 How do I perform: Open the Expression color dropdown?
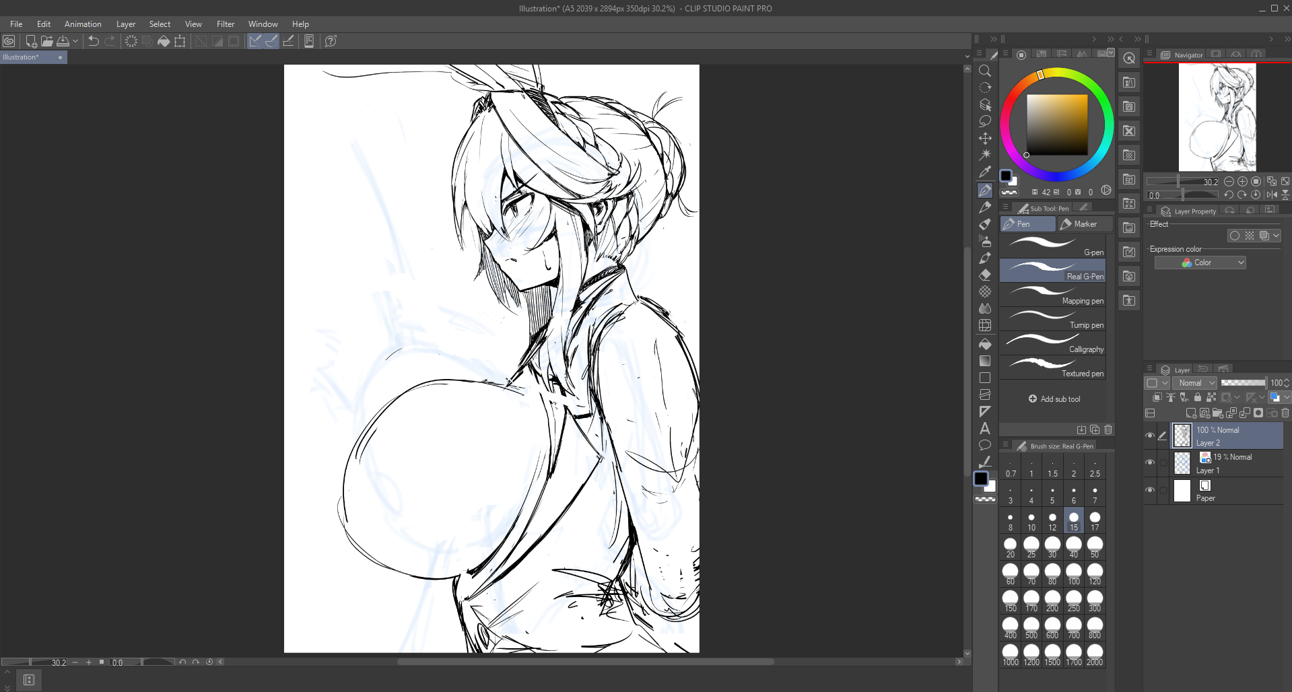pyautogui.click(x=1200, y=263)
